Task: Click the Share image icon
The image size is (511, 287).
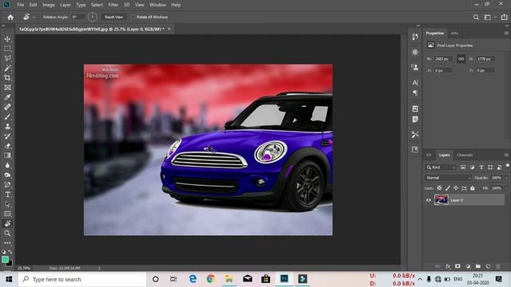Action: [504, 17]
